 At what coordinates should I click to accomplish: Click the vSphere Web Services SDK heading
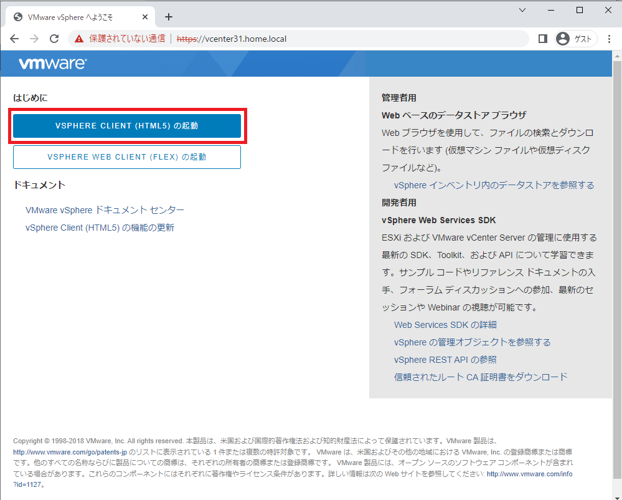coord(439,220)
